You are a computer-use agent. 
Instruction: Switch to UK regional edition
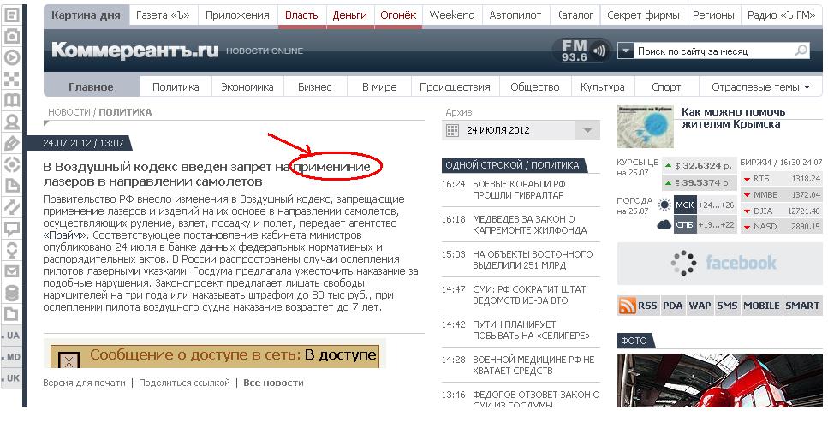pos(12,378)
